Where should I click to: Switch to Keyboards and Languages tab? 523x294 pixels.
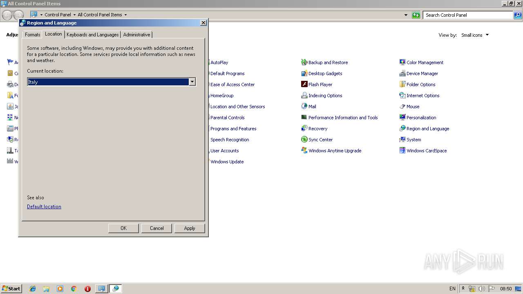[92, 35]
